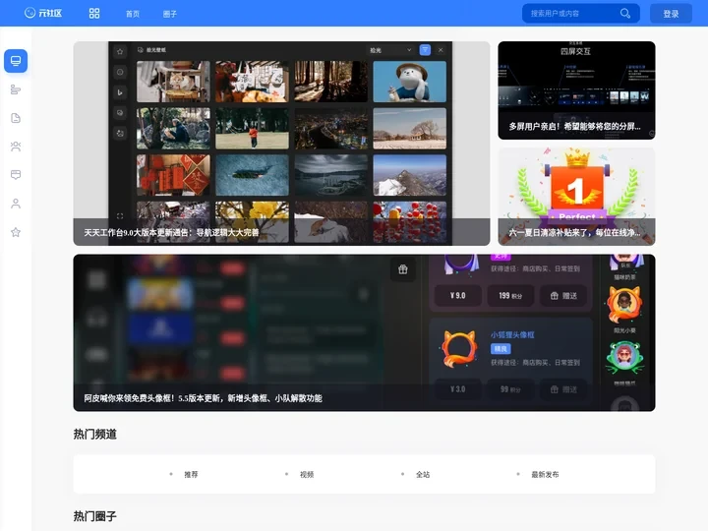
Task: Click the 四屏交互 title text
Action: pos(575,51)
